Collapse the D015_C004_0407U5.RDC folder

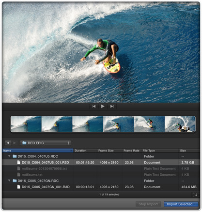pos(9,156)
